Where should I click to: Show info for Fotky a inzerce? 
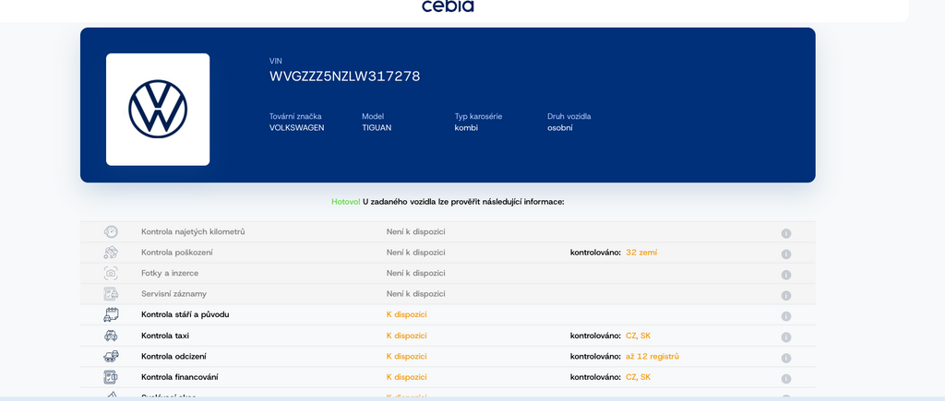(x=786, y=275)
